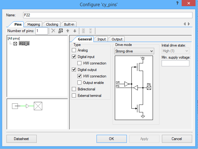Image resolution: width=198 pixels, height=149 pixels.
Task: Click the Cancel button
Action: pos(177,139)
